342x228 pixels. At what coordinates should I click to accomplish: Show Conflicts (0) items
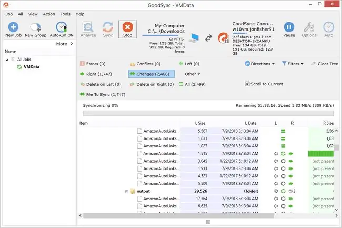145,64
